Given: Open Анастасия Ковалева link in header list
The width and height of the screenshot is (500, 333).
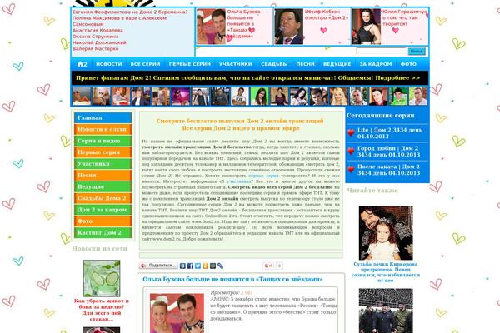Looking at the screenshot, I should click(x=97, y=30).
